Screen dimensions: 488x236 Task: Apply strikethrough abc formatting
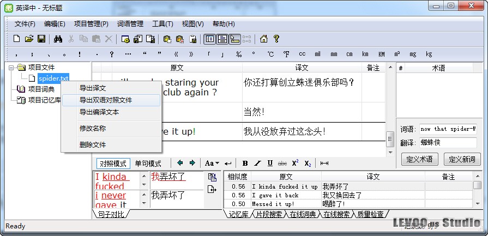(282, 164)
